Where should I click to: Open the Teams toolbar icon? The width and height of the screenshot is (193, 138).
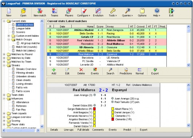(x=54, y=12)
